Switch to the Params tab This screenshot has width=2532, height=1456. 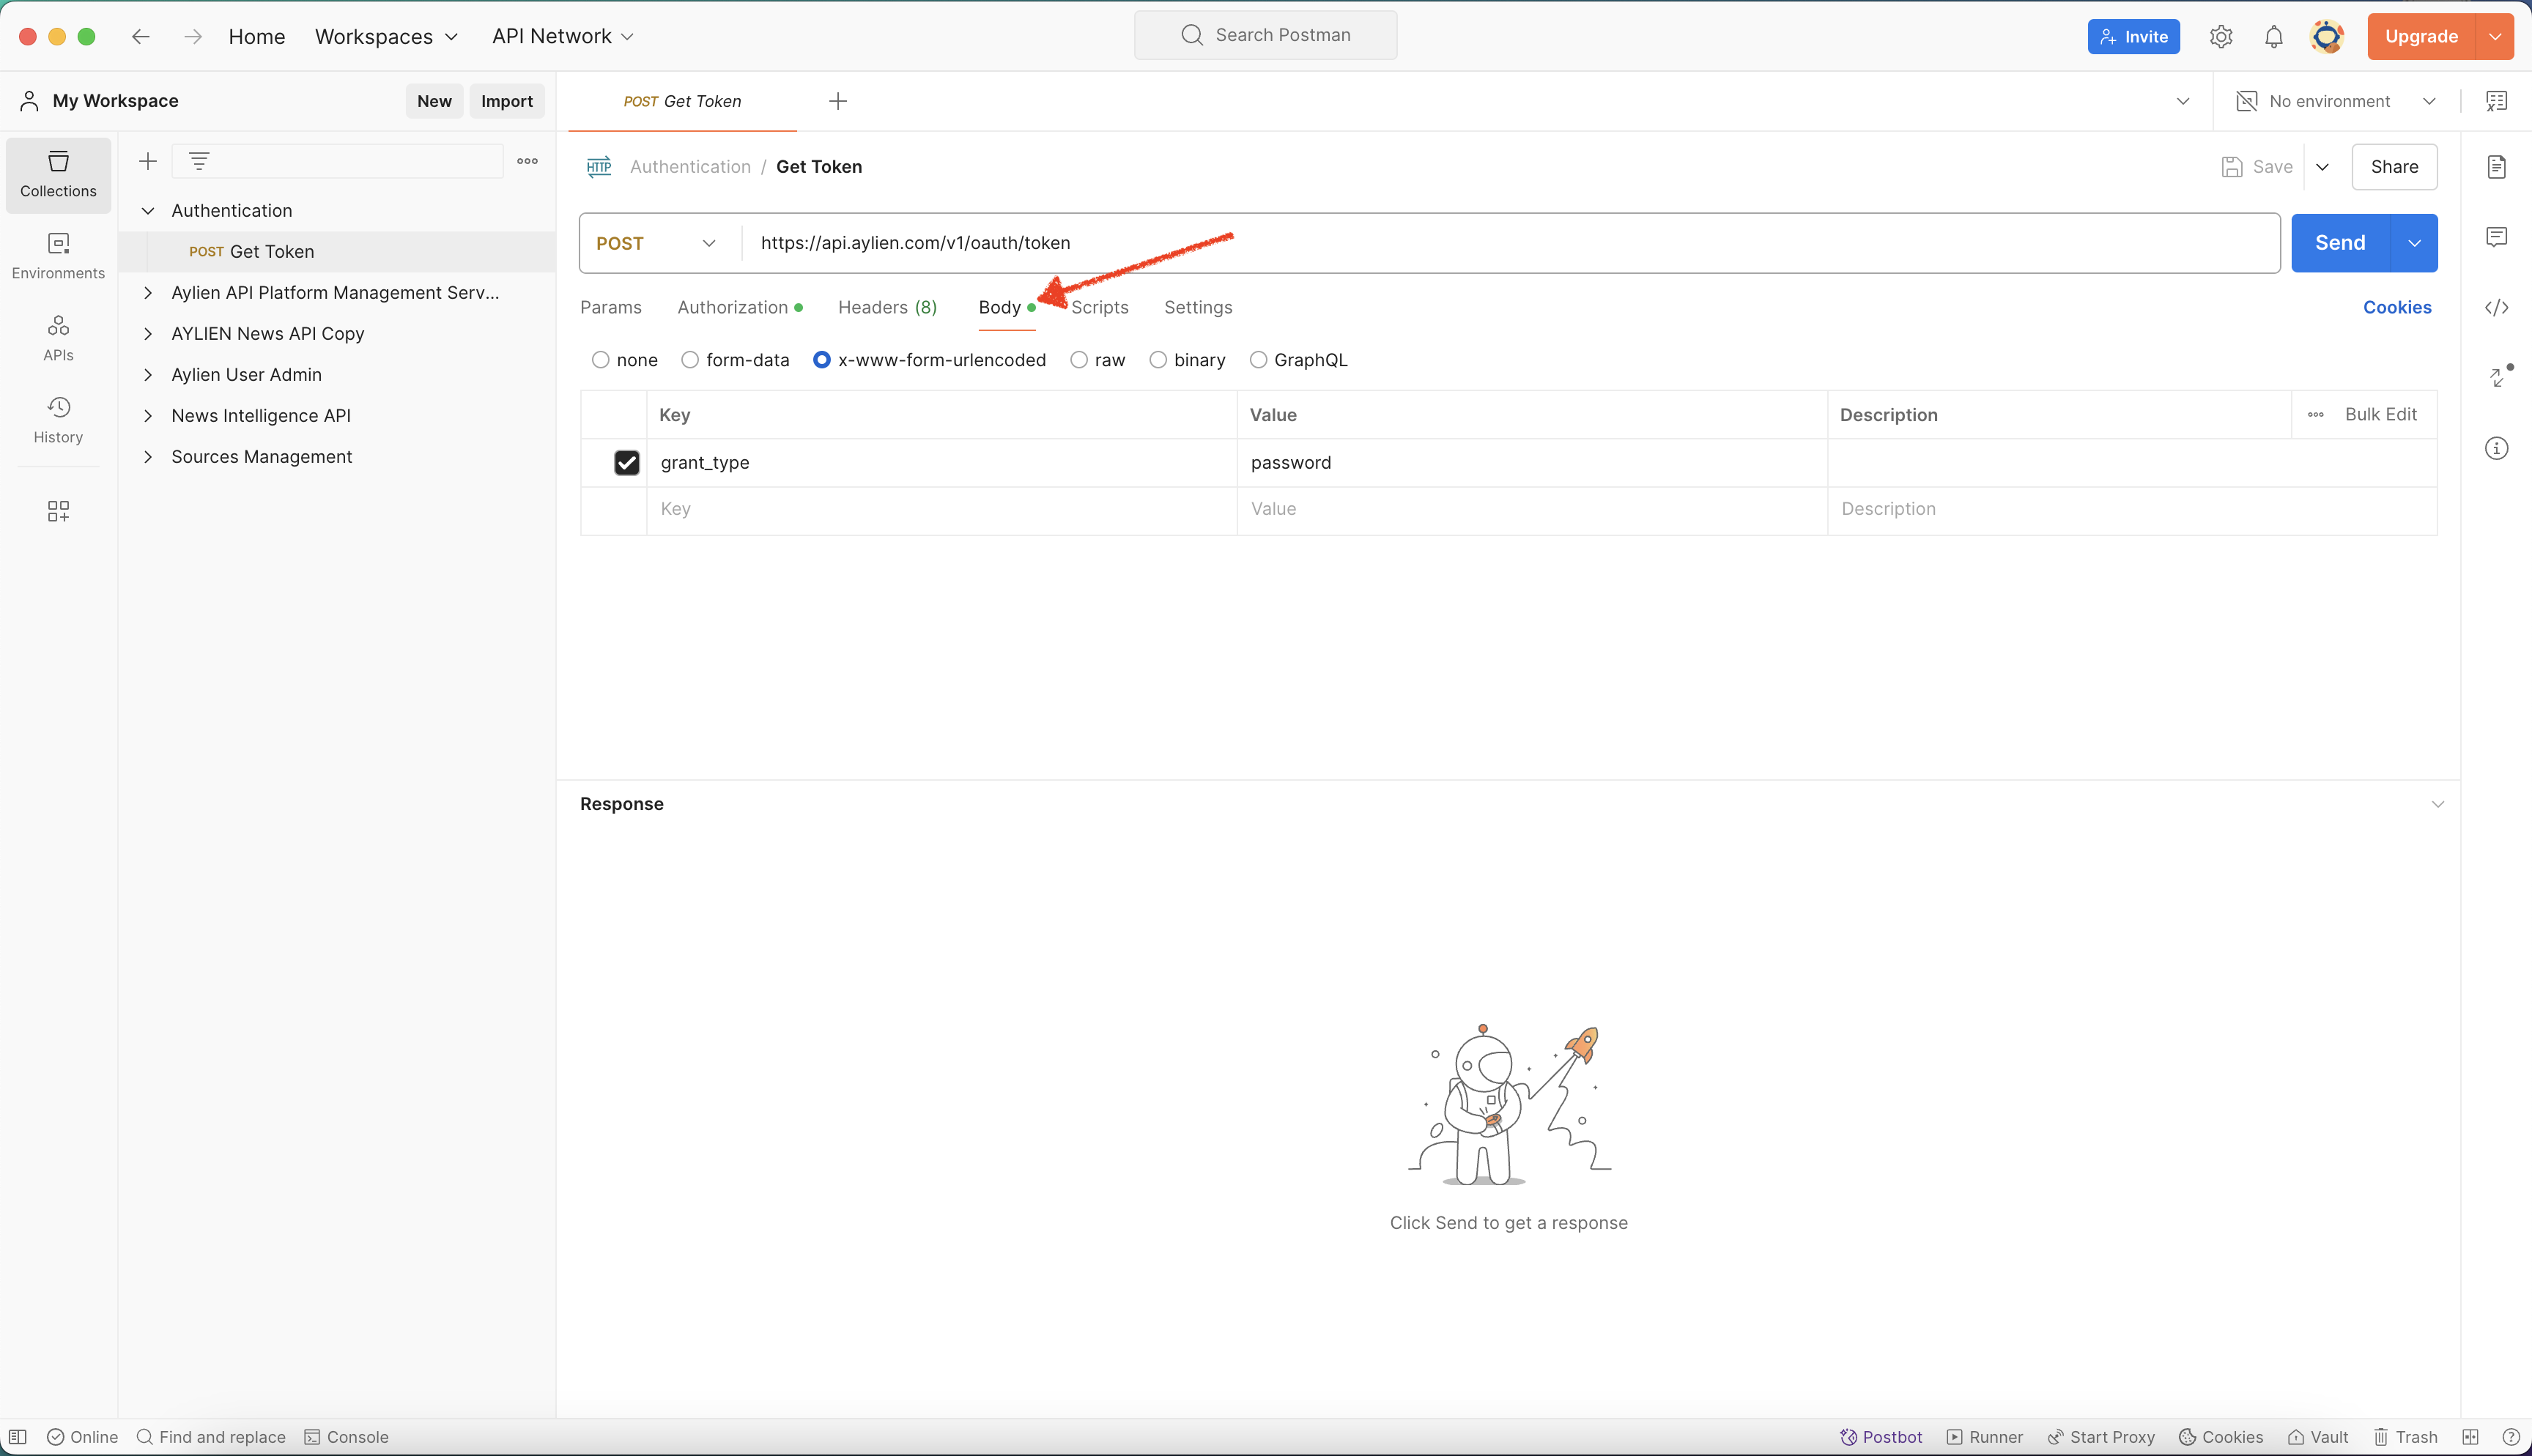tap(611, 307)
